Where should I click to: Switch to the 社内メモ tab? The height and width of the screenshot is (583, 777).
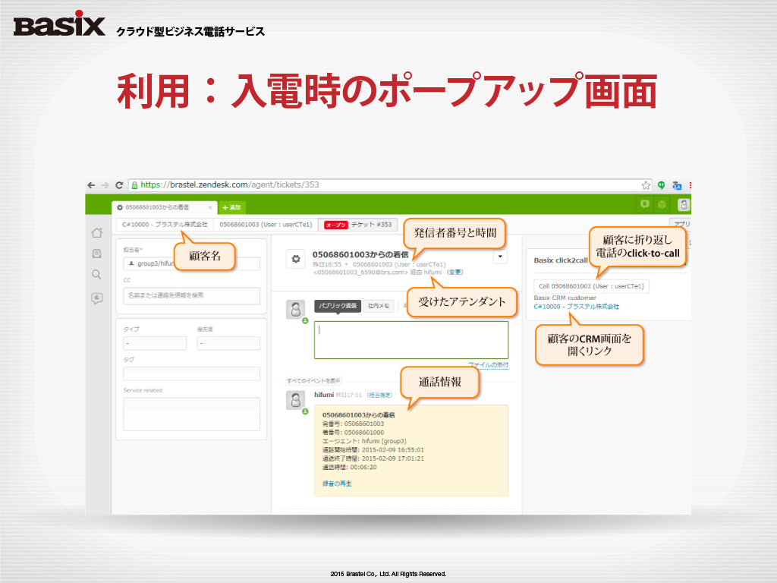click(x=378, y=306)
